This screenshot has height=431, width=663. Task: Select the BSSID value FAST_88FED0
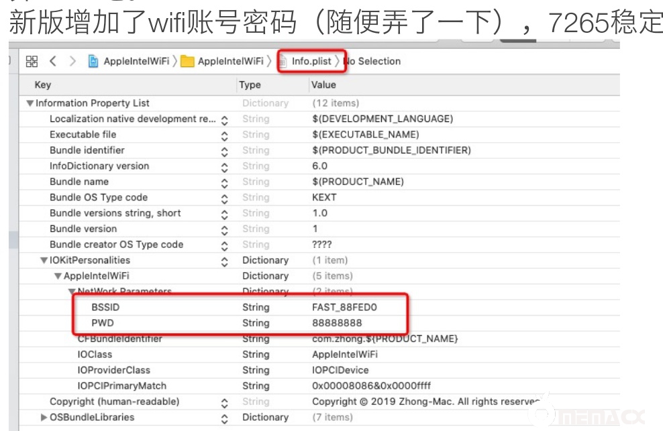pyautogui.click(x=344, y=308)
